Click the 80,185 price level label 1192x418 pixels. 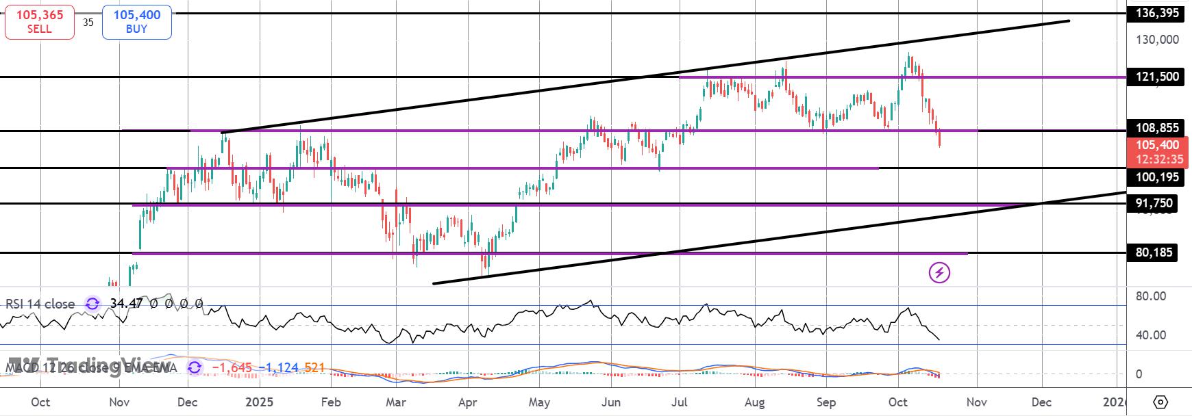[x=1154, y=252]
